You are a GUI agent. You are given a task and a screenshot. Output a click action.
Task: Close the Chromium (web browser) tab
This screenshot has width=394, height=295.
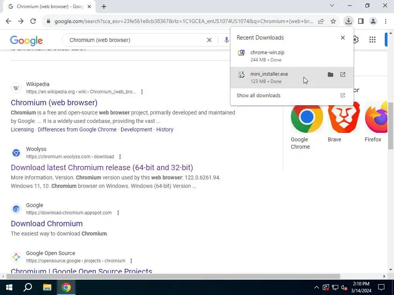pos(89,7)
